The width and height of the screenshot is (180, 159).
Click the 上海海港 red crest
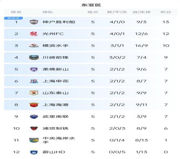(34, 105)
